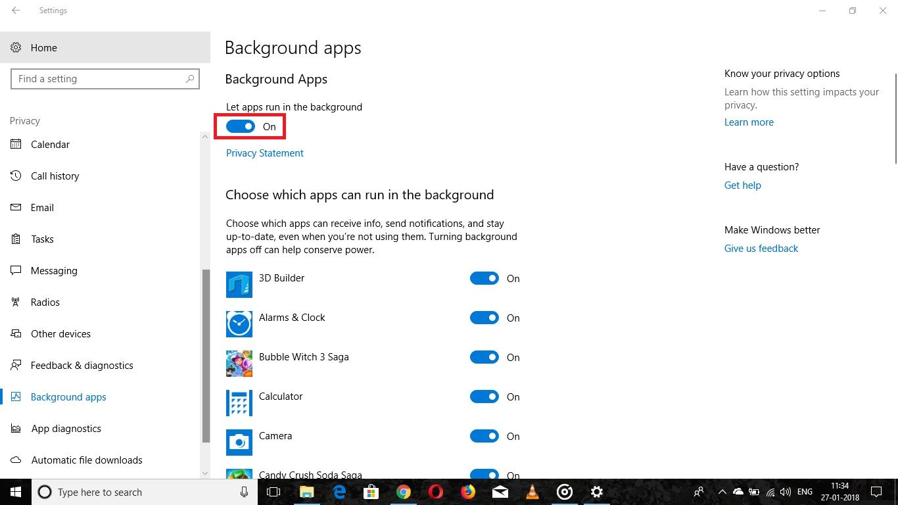The image size is (898, 505).
Task: Show hidden system tray icons
Action: [x=722, y=492]
